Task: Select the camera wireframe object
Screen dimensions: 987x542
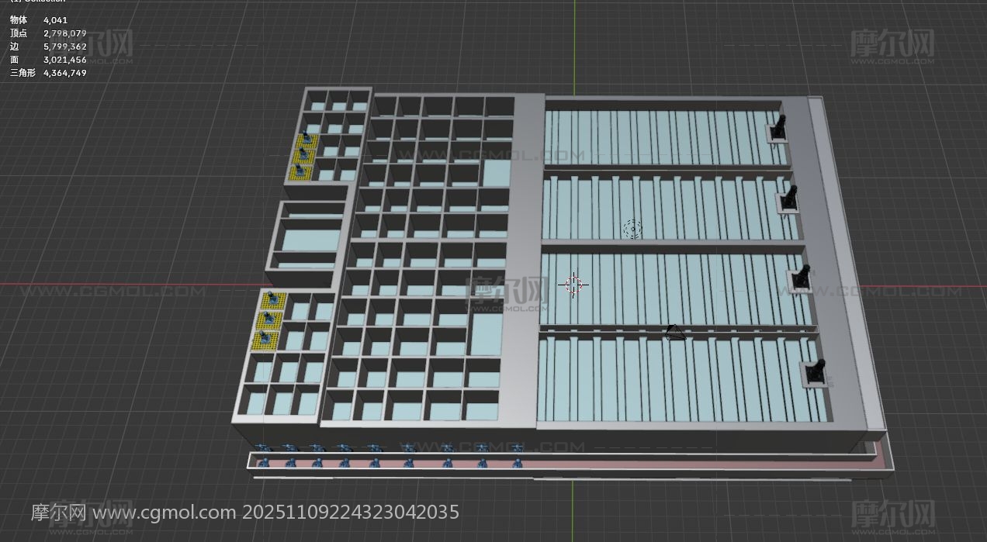Action: click(674, 333)
